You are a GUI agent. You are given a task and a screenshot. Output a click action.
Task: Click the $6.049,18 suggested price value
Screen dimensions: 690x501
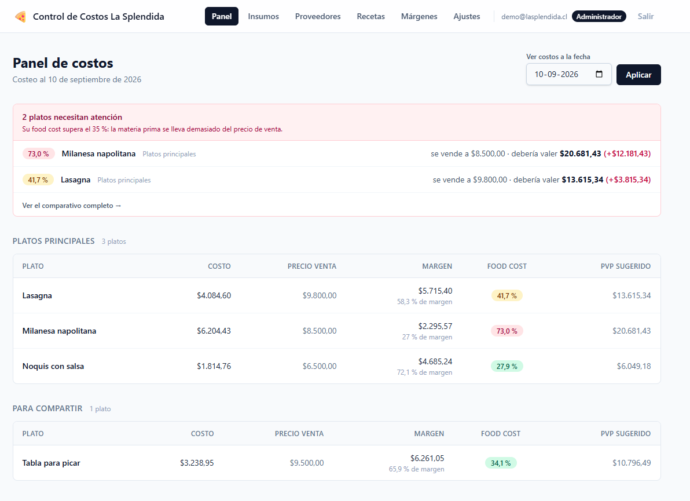click(634, 366)
